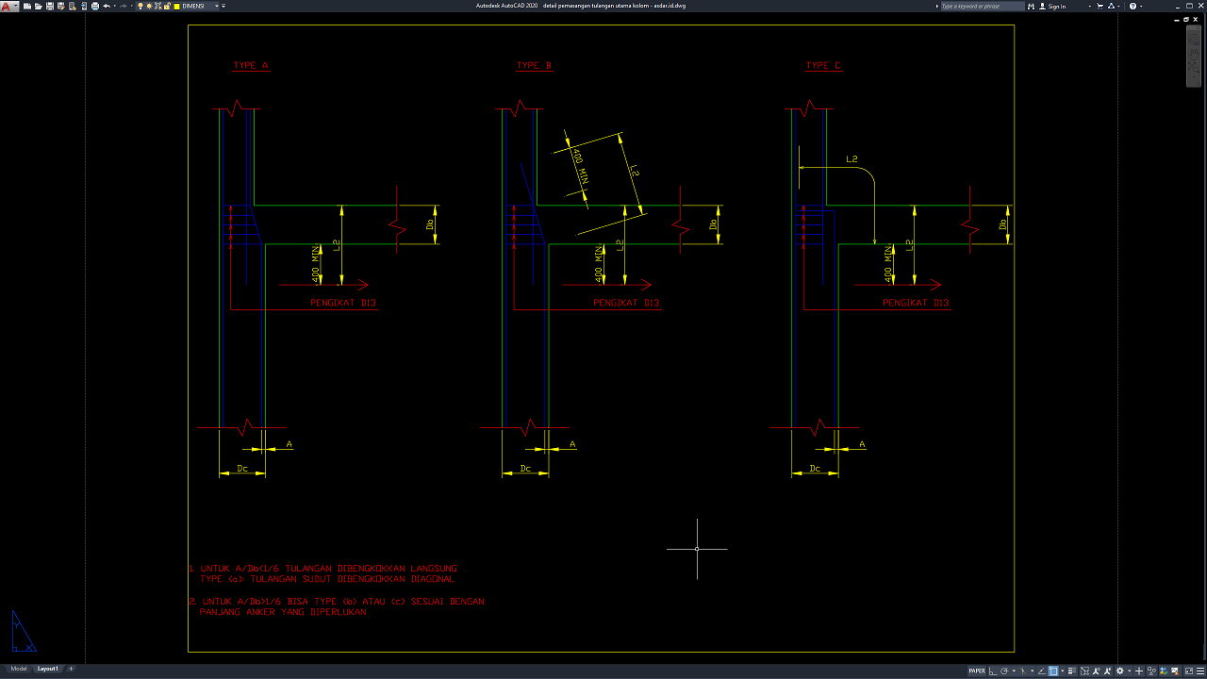Click the Plot printer icon
Image resolution: width=1207 pixels, height=679 pixels.
pos(94,6)
